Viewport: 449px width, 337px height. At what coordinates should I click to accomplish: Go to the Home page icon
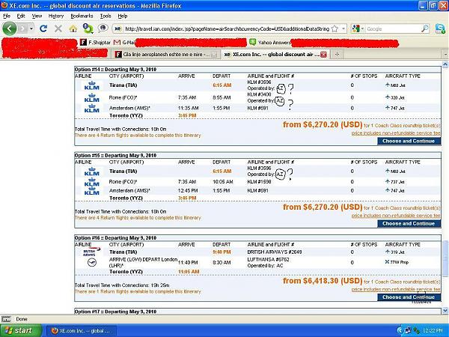(x=73, y=28)
